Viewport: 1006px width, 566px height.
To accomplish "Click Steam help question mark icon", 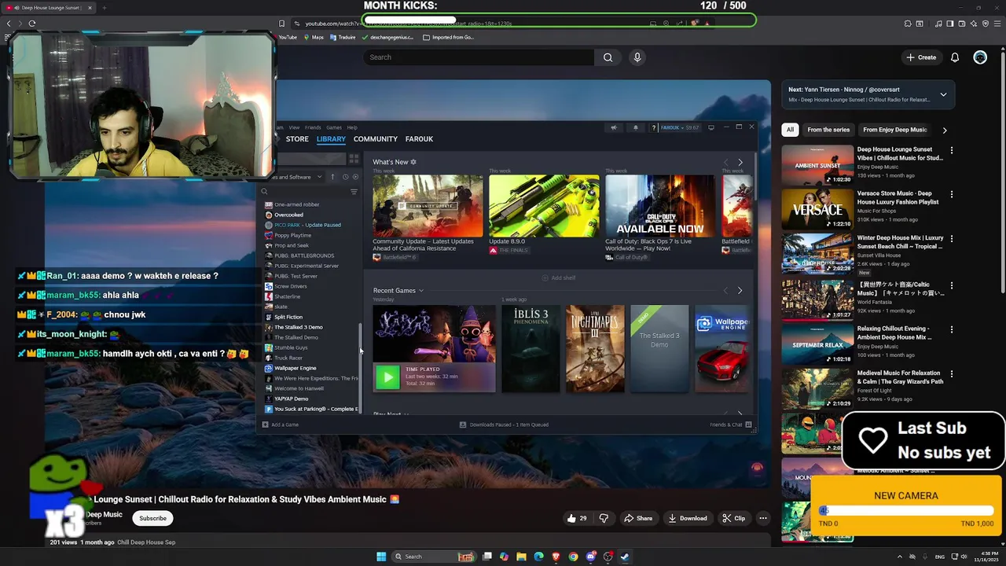I will click(654, 127).
